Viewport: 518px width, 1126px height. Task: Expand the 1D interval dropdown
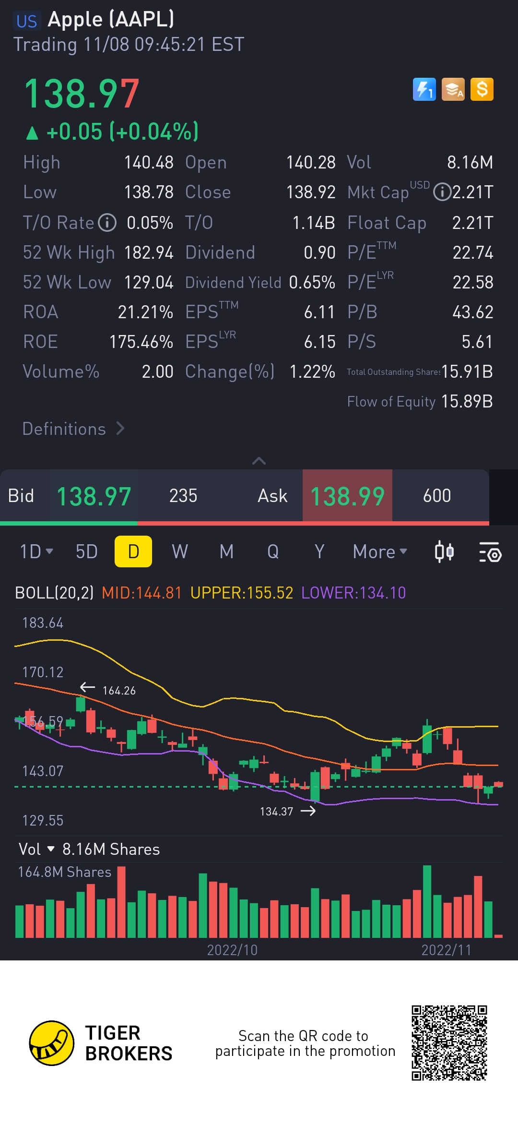tap(36, 551)
